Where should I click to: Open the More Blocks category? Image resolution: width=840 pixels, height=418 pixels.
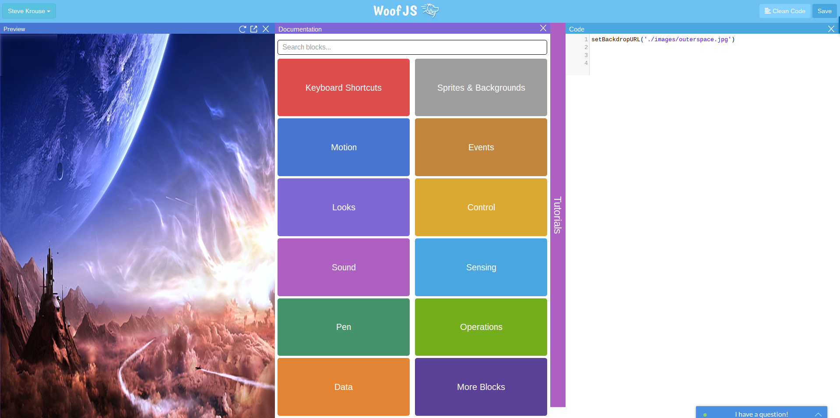click(481, 387)
